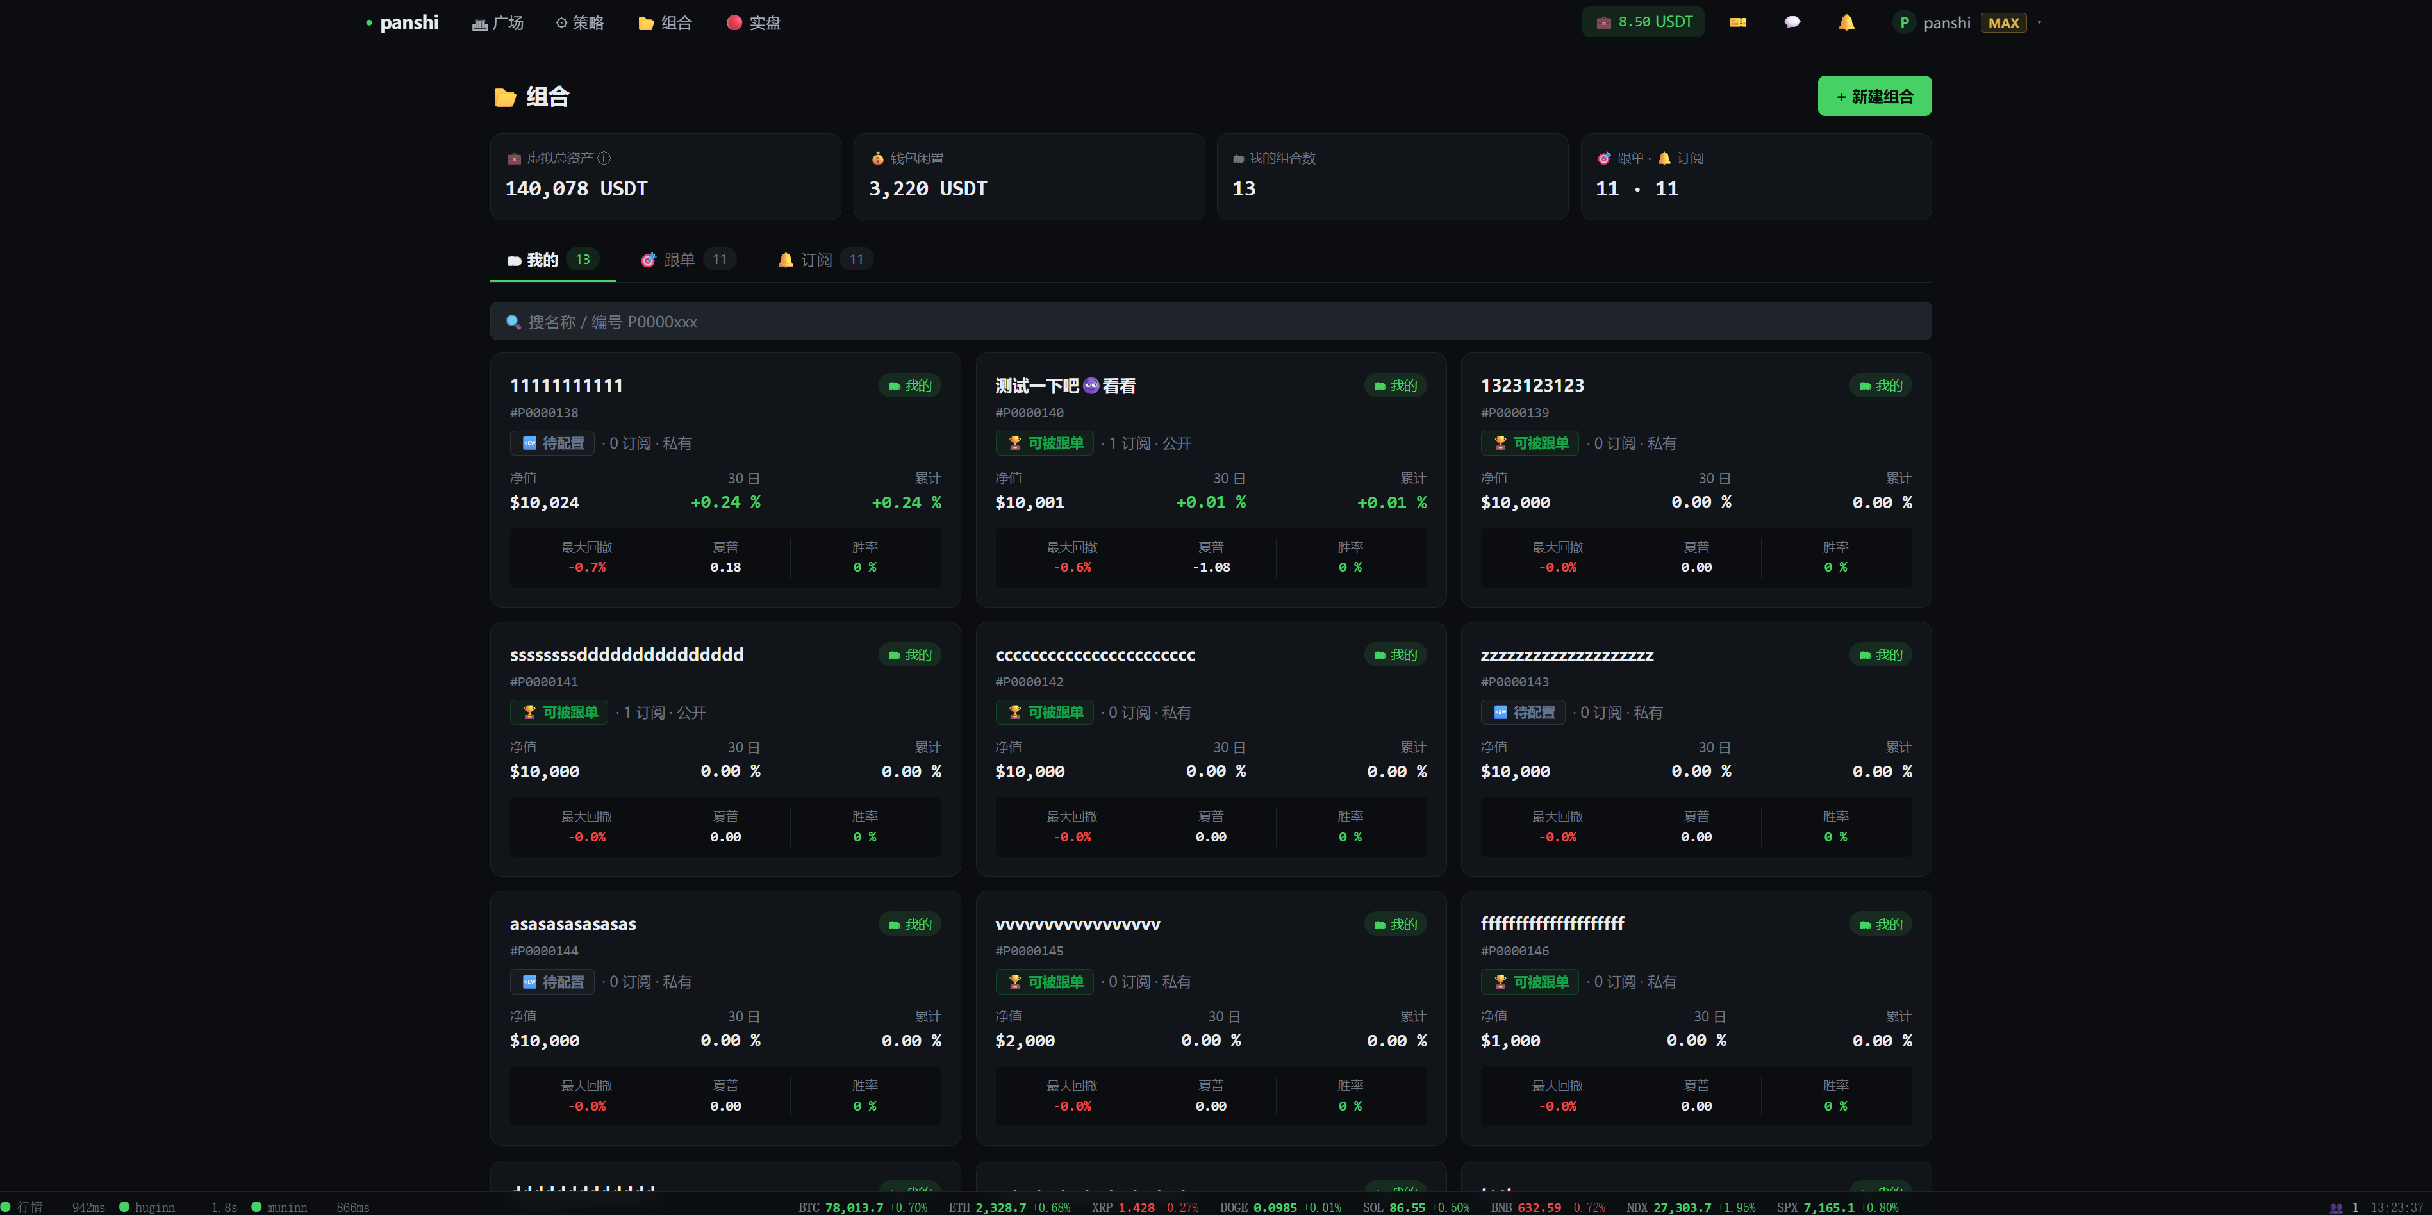
Task: Click the notifications bell icon in header
Action: [x=1846, y=22]
